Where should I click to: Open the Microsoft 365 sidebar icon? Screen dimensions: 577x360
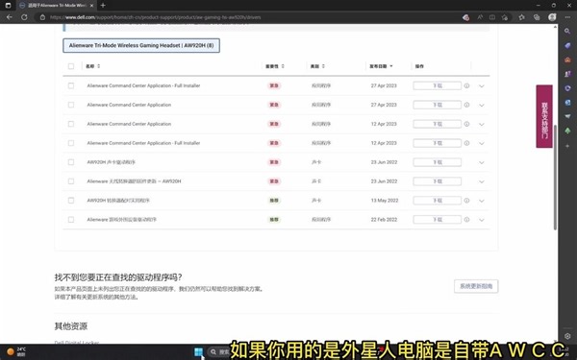coord(567,88)
